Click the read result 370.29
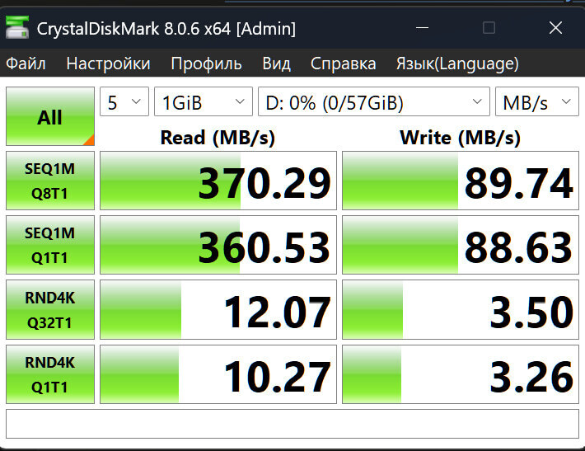The width and height of the screenshot is (585, 451). point(218,181)
